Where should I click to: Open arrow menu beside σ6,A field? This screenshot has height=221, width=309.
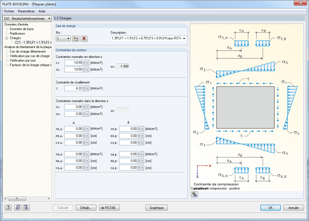click(88, 154)
